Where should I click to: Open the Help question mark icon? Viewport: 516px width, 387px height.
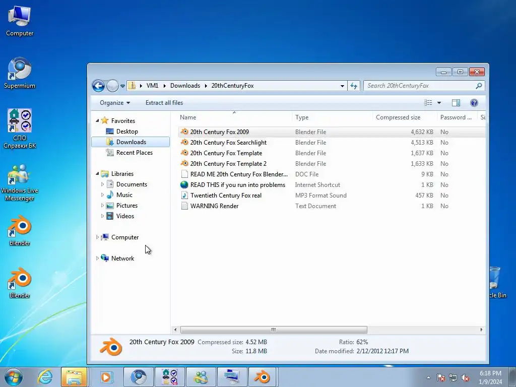[474, 103]
